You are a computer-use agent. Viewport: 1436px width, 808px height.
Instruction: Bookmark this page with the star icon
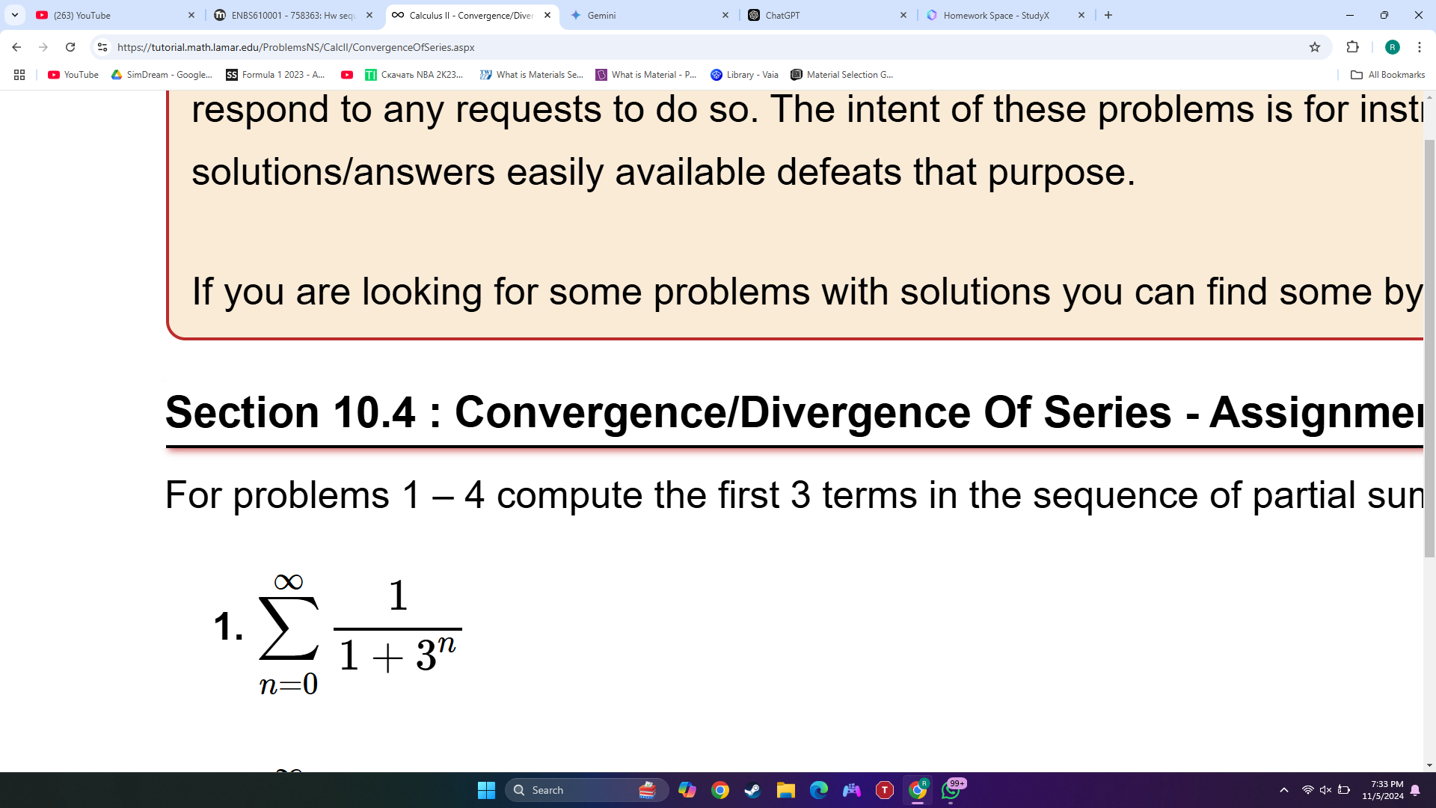(x=1315, y=47)
